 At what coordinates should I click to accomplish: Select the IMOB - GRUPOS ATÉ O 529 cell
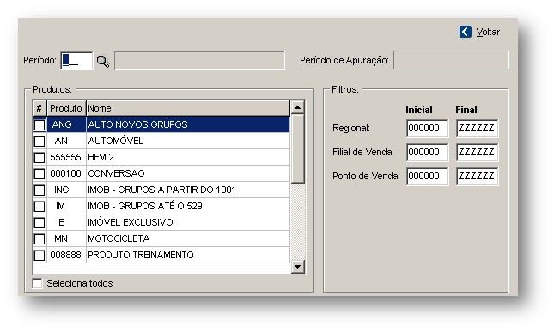(x=188, y=206)
